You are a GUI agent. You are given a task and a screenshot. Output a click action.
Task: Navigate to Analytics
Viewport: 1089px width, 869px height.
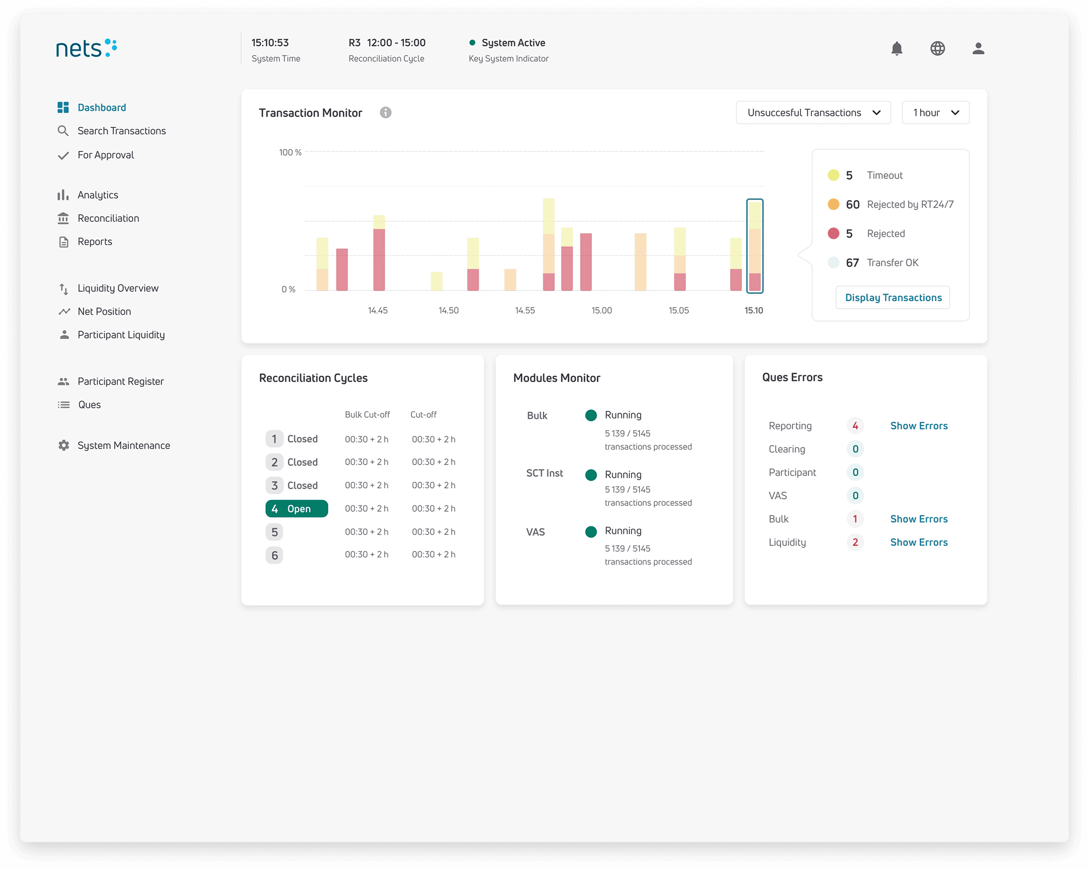point(98,195)
